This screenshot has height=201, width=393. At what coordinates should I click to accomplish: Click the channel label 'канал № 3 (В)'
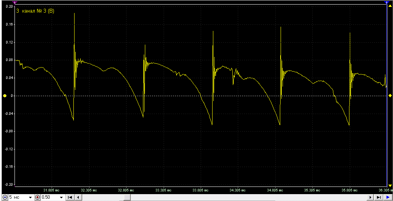tap(38, 11)
